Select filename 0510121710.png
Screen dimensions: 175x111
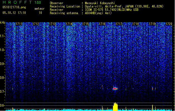14,7
